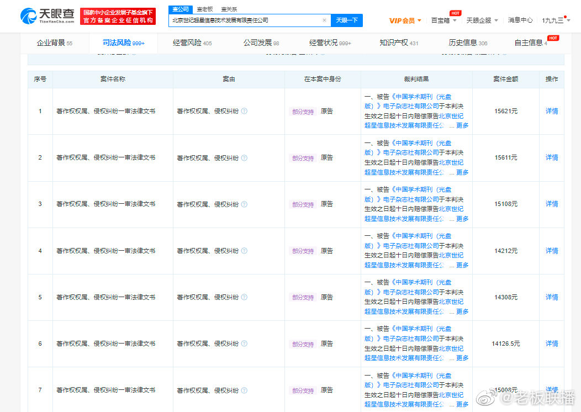The image size is (581, 412).
Task: Click help icon beside row 1 案由
Action: click(x=244, y=111)
